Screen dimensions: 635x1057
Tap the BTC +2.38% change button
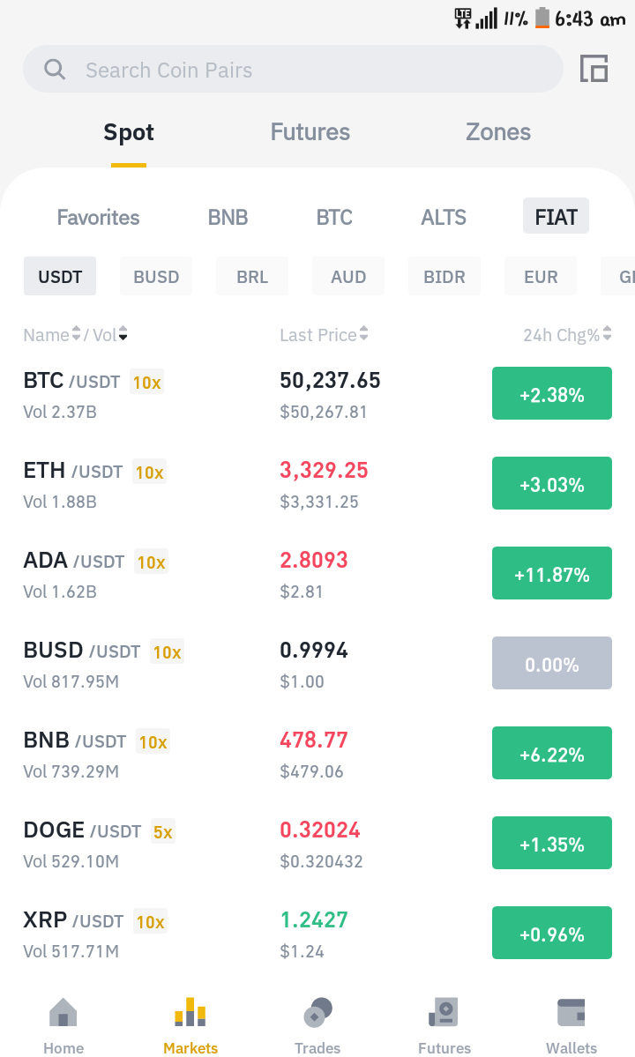coord(552,393)
